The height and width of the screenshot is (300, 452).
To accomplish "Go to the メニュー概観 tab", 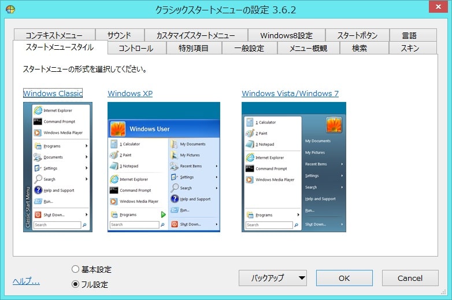I will pos(309,48).
